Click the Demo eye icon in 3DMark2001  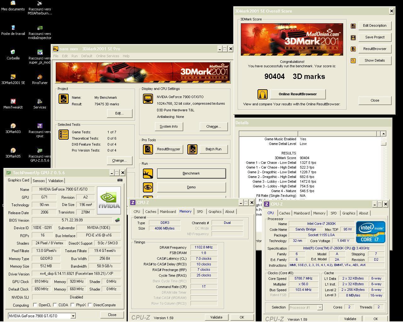pyautogui.click(x=148, y=187)
